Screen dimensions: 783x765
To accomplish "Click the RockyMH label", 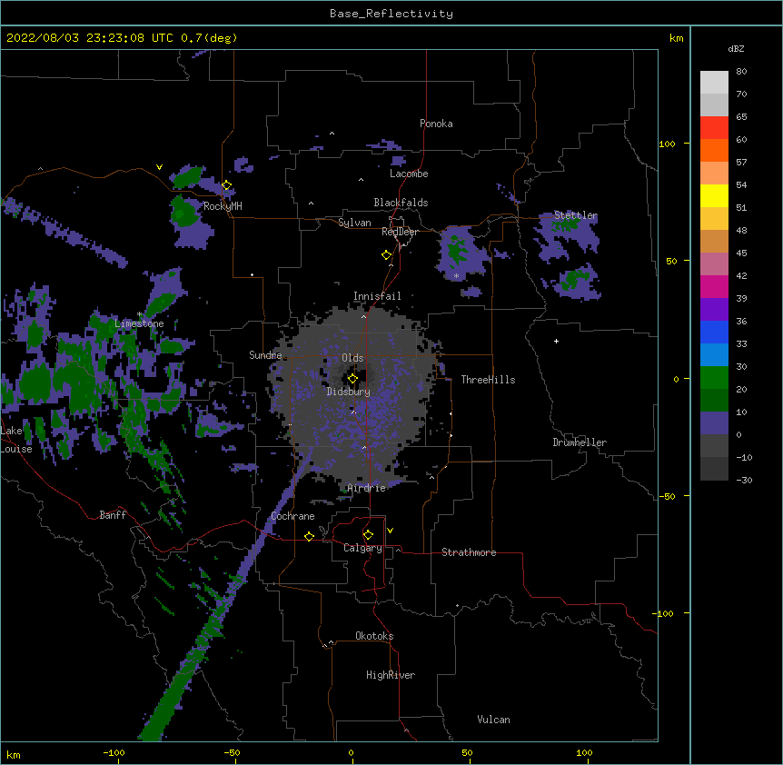I will point(223,205).
